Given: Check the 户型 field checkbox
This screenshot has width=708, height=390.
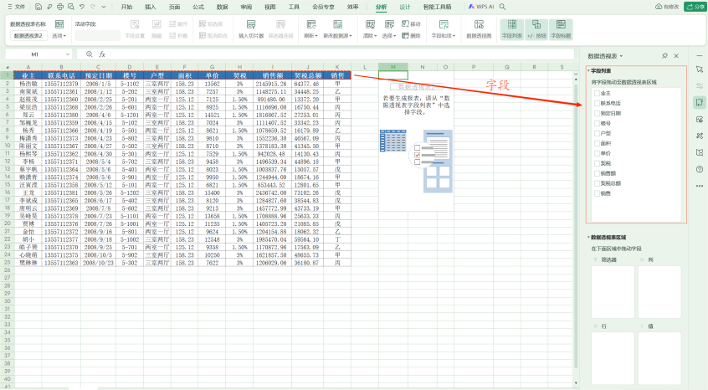Looking at the screenshot, I should [595, 133].
